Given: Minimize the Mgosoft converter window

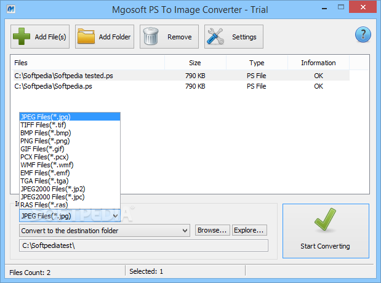Looking at the screenshot, I should (324, 8).
